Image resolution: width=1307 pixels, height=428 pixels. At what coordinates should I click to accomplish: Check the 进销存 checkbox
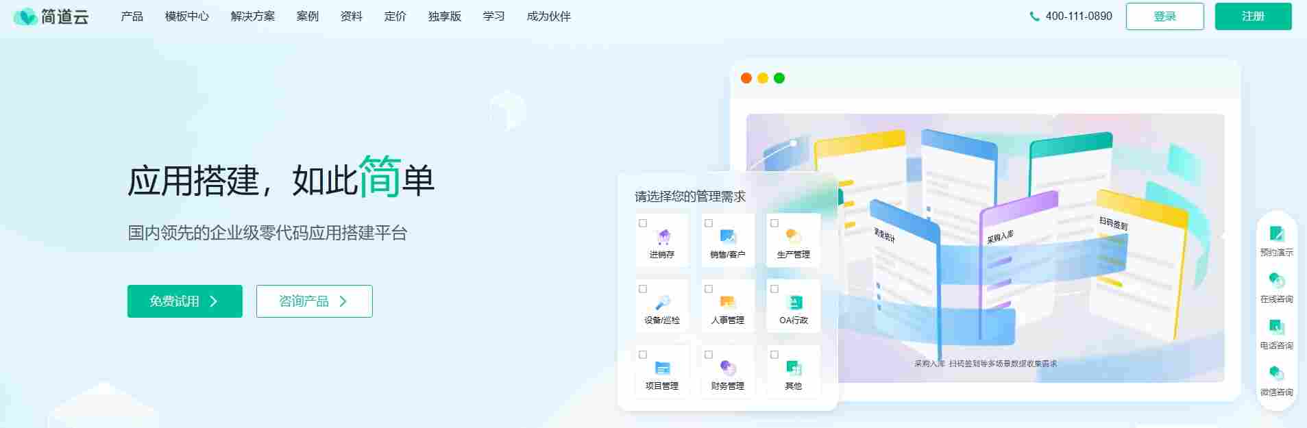643,223
